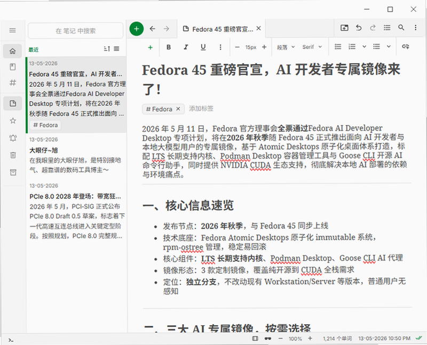Viewport: 427px width, 345px height.
Task: Navigate forward with the right arrow
Action: (167, 29)
